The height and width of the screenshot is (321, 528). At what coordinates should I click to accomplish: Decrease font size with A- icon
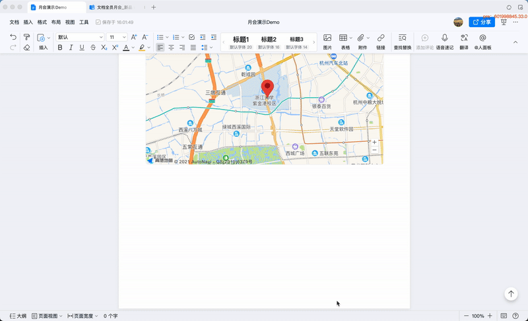[x=145, y=37]
